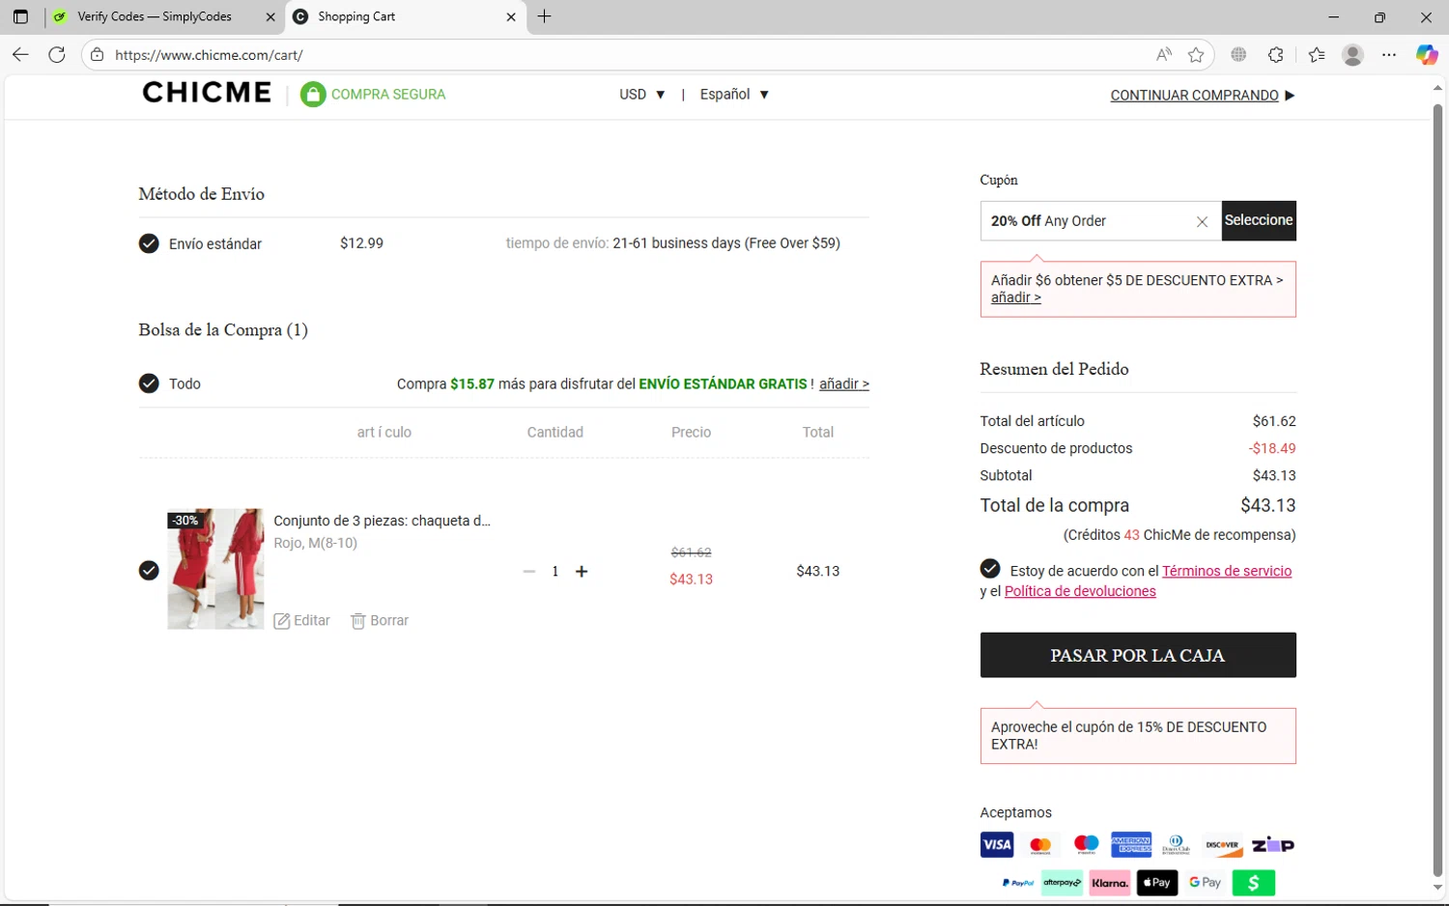This screenshot has width=1449, height=906.
Task: Click the Apple Pay payment icon
Action: (1157, 883)
